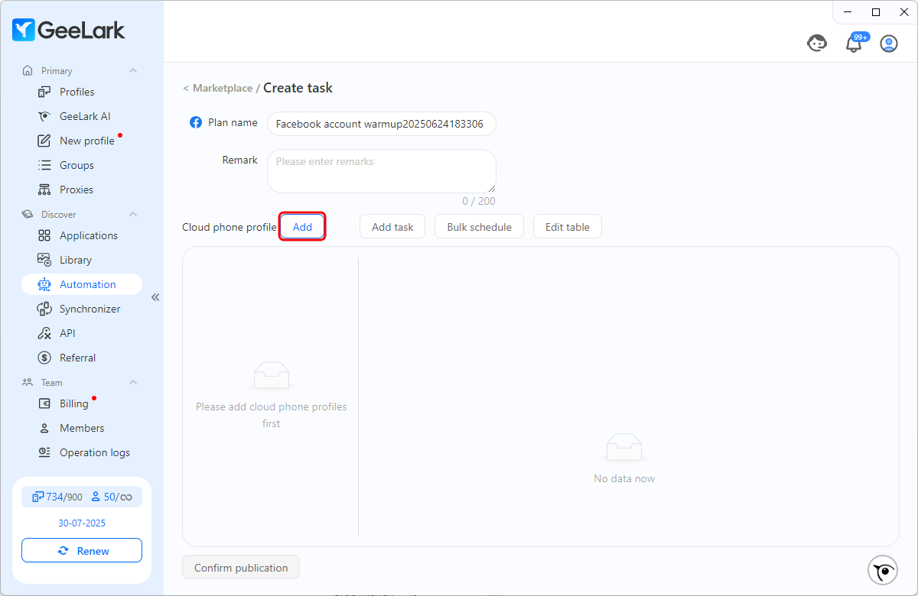918x596 pixels.
Task: Click the Billing wallet icon
Action: pyautogui.click(x=44, y=403)
